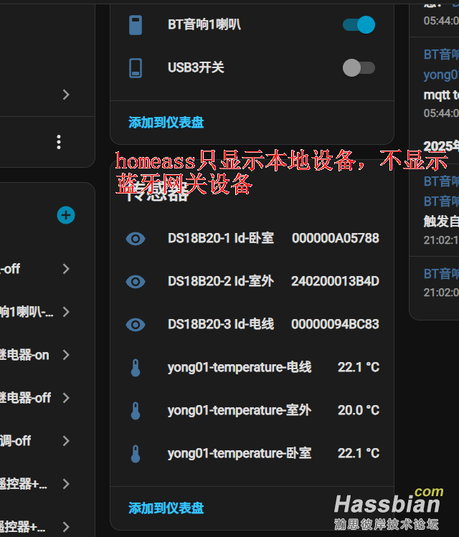This screenshot has width=459, height=537.
Task: Click thermometer icon for yong01-temperature-室外
Action: tap(136, 411)
